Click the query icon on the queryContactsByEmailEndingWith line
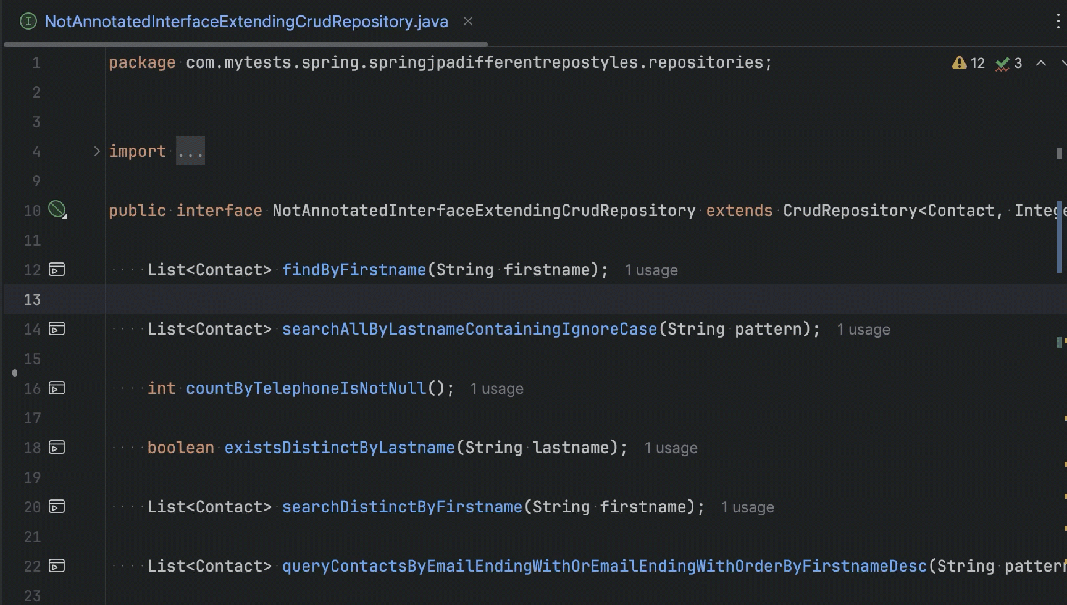The height and width of the screenshot is (605, 1067). point(56,566)
